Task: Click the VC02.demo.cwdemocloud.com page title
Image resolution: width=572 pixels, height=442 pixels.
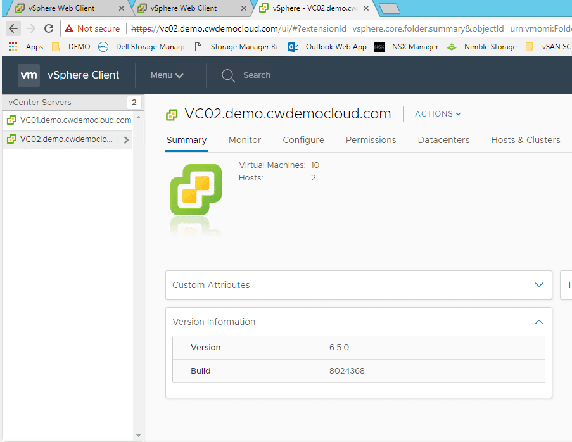Action: coord(288,114)
